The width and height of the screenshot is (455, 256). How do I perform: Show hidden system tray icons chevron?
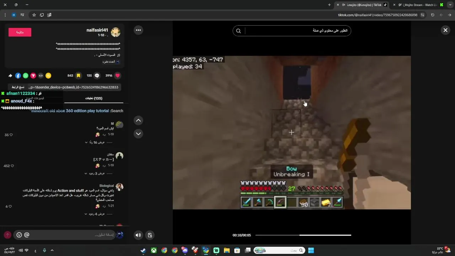[x=52, y=250]
